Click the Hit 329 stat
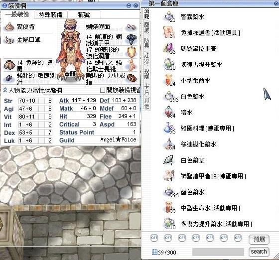Viewport: 279px width, 260px height. 78,117
